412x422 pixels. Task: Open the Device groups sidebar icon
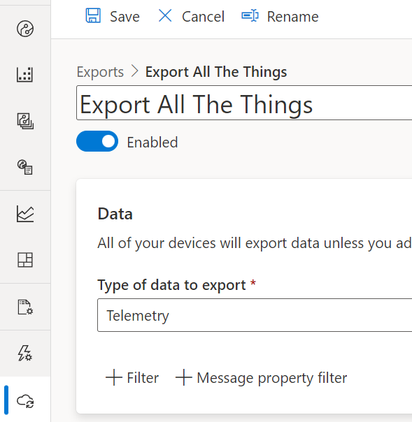[25, 75]
